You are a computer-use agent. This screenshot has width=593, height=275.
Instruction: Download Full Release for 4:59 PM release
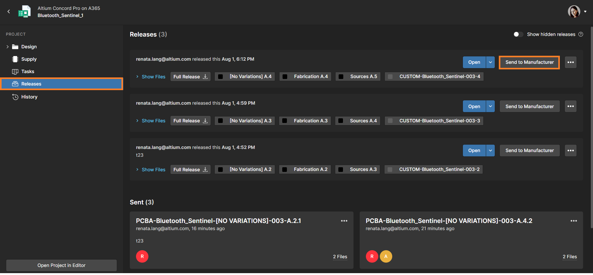[191, 121]
